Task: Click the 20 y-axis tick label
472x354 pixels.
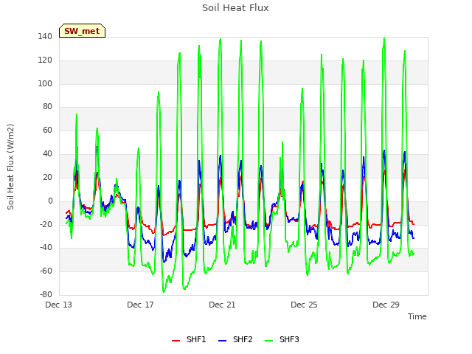Action: click(47, 177)
